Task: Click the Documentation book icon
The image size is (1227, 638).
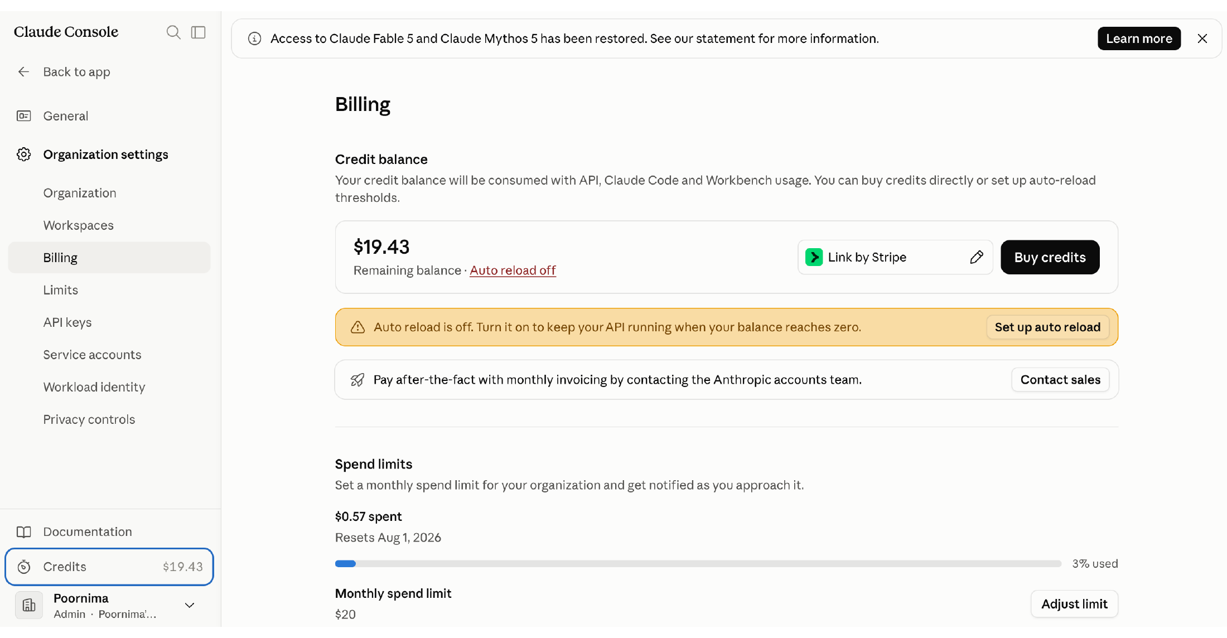Action: [23, 532]
